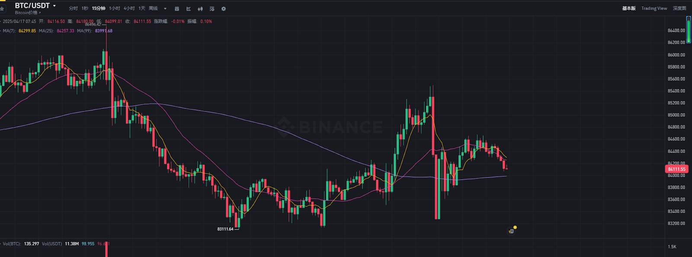692x257 pixels.
Task: Expand the BTC/USDT pair dropdown
Action: tap(54, 6)
